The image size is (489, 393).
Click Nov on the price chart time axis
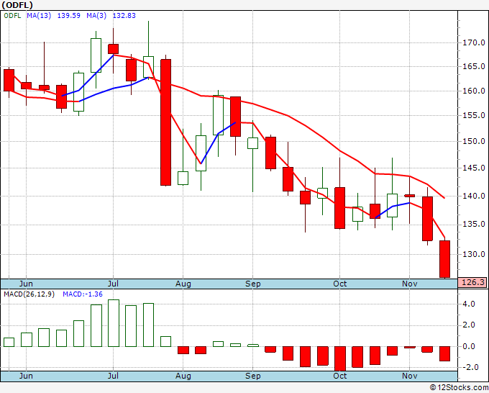coord(409,284)
